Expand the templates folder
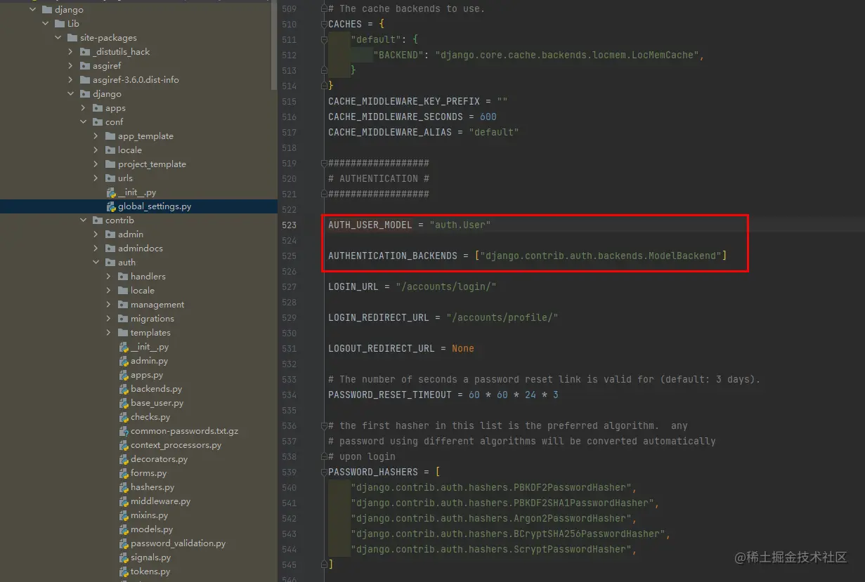 click(x=109, y=333)
